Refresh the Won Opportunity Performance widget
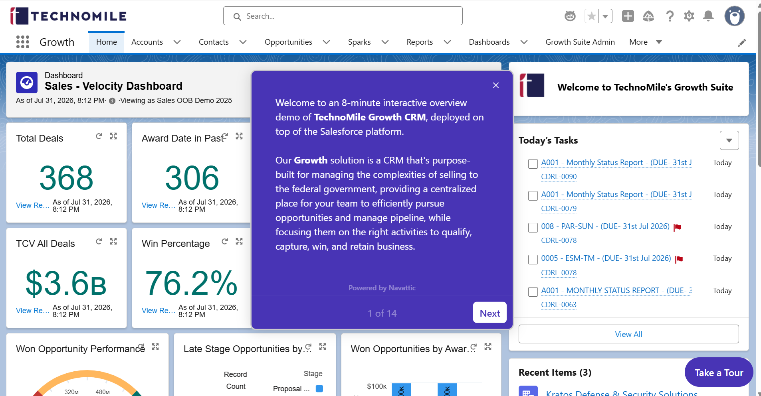761x396 pixels. pyautogui.click(x=141, y=347)
